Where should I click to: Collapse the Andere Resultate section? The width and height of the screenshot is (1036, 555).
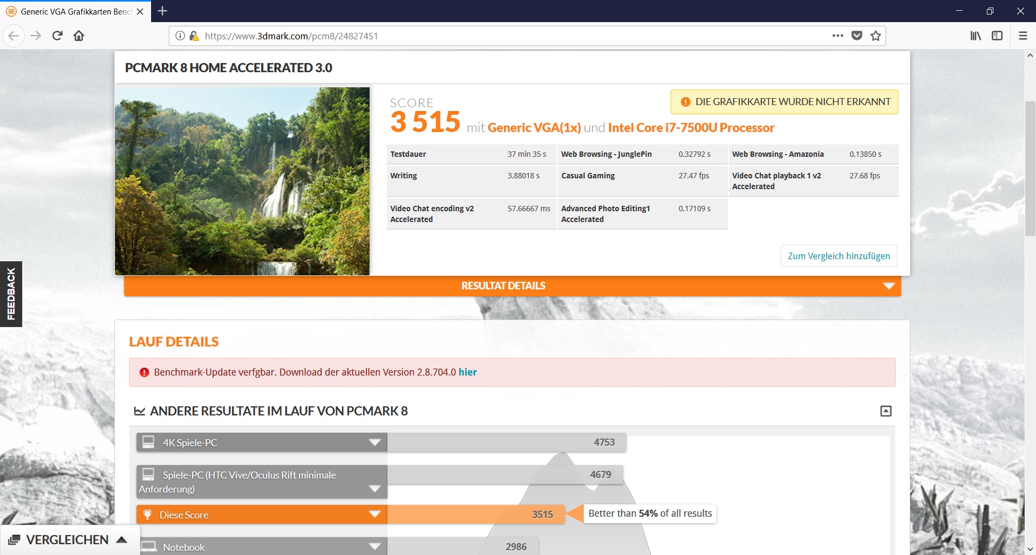(886, 411)
